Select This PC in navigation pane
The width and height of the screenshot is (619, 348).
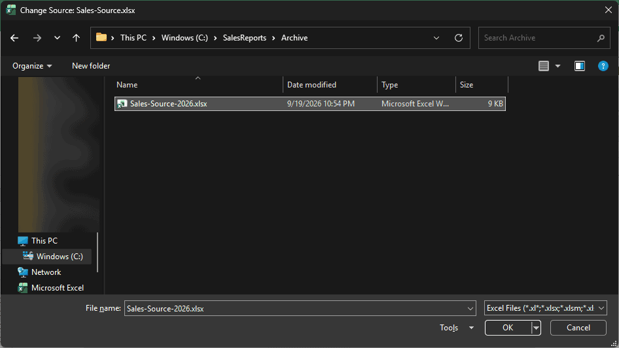click(44, 241)
